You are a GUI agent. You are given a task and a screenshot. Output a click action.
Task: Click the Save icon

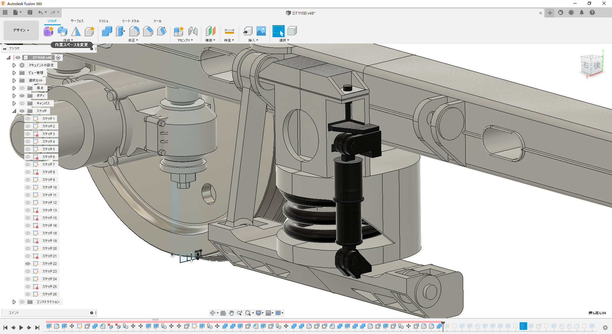[30, 12]
